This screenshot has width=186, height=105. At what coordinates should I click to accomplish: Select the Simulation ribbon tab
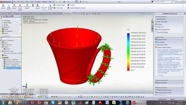[x=67, y=13]
